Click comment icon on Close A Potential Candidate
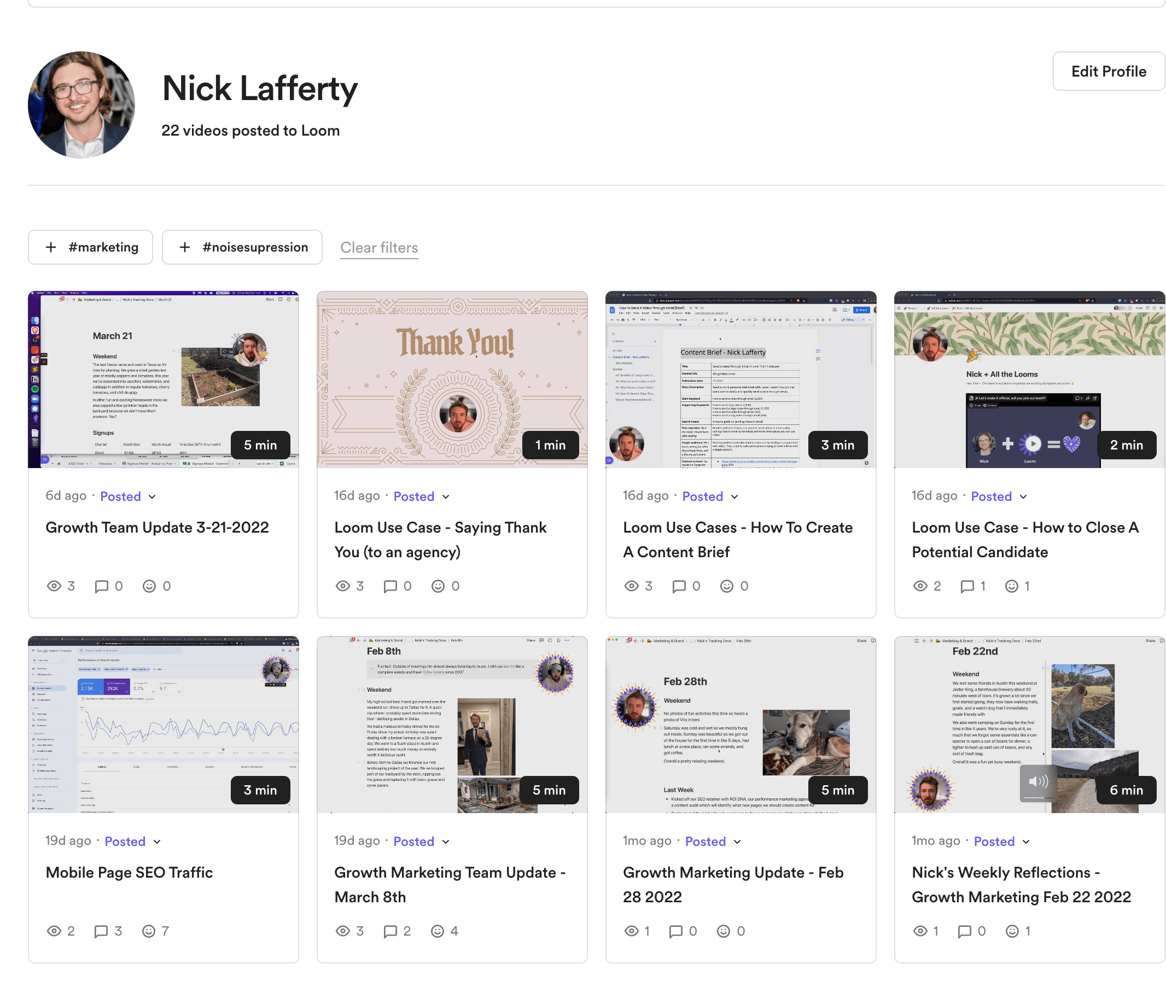This screenshot has width=1166, height=981. tap(967, 586)
